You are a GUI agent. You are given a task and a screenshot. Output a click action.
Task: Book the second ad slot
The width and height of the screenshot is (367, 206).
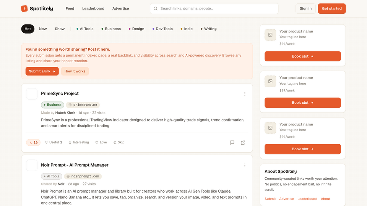coord(303,103)
